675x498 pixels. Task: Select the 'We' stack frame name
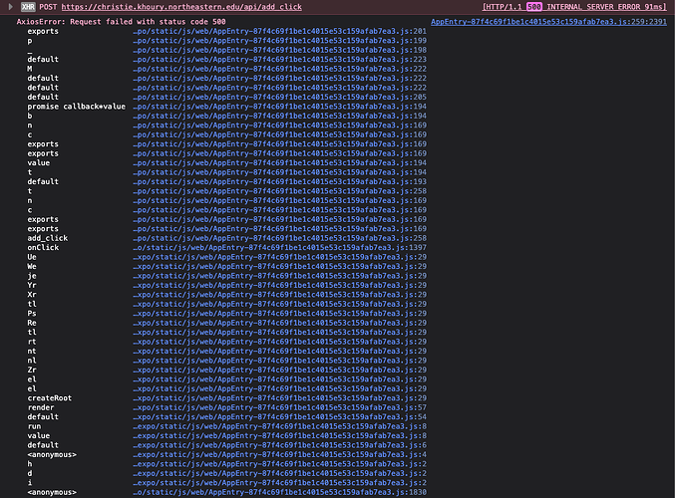pos(32,266)
